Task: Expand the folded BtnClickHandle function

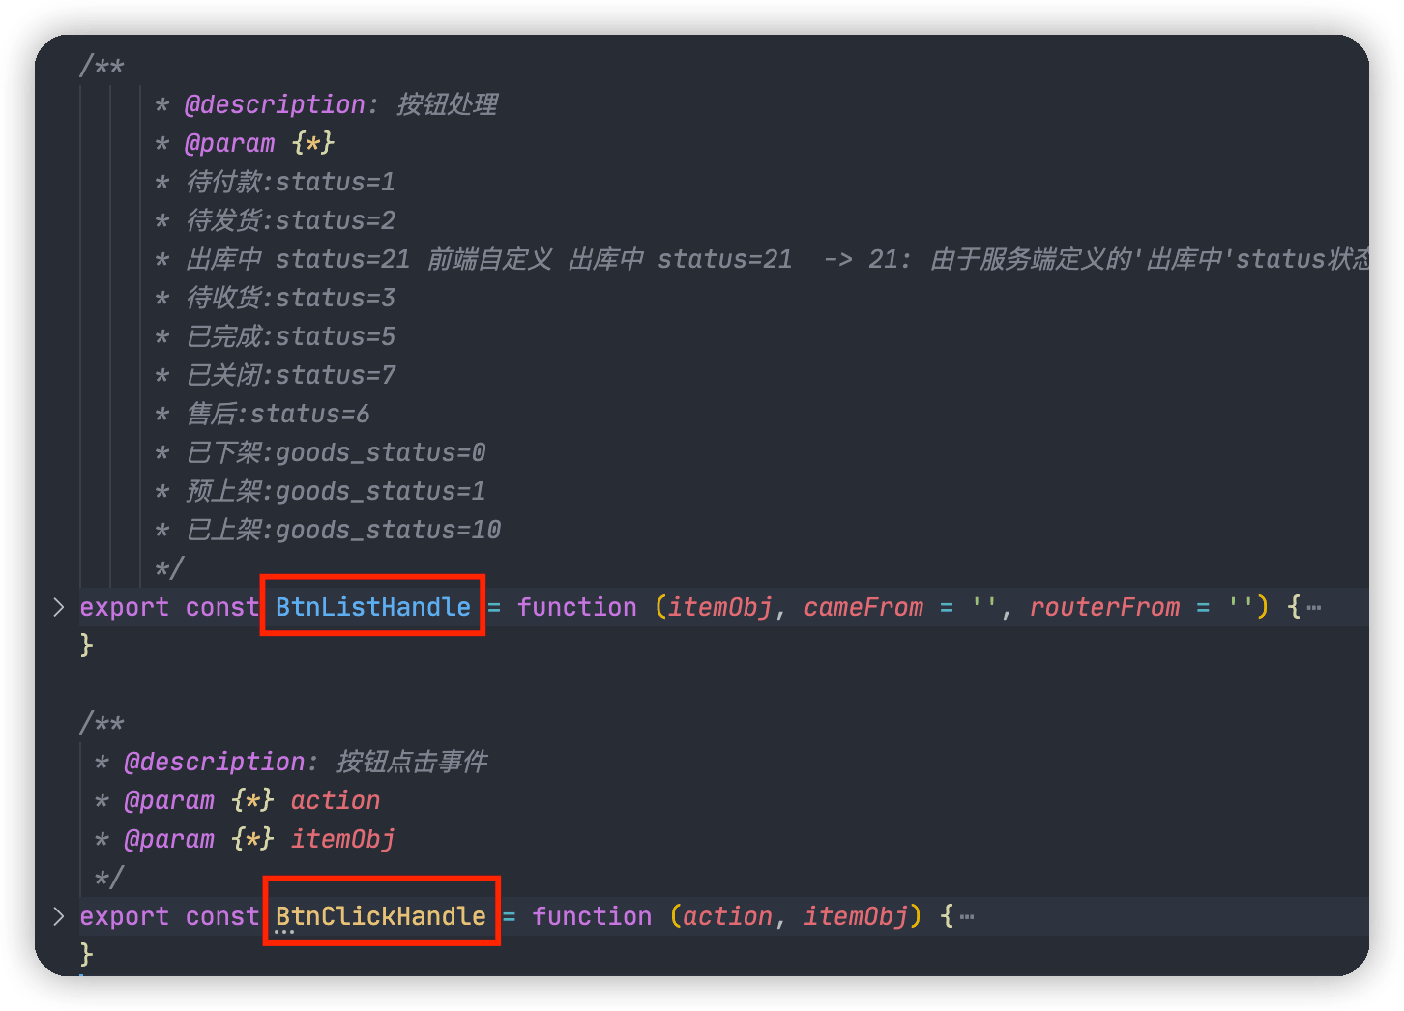Action: point(58,916)
